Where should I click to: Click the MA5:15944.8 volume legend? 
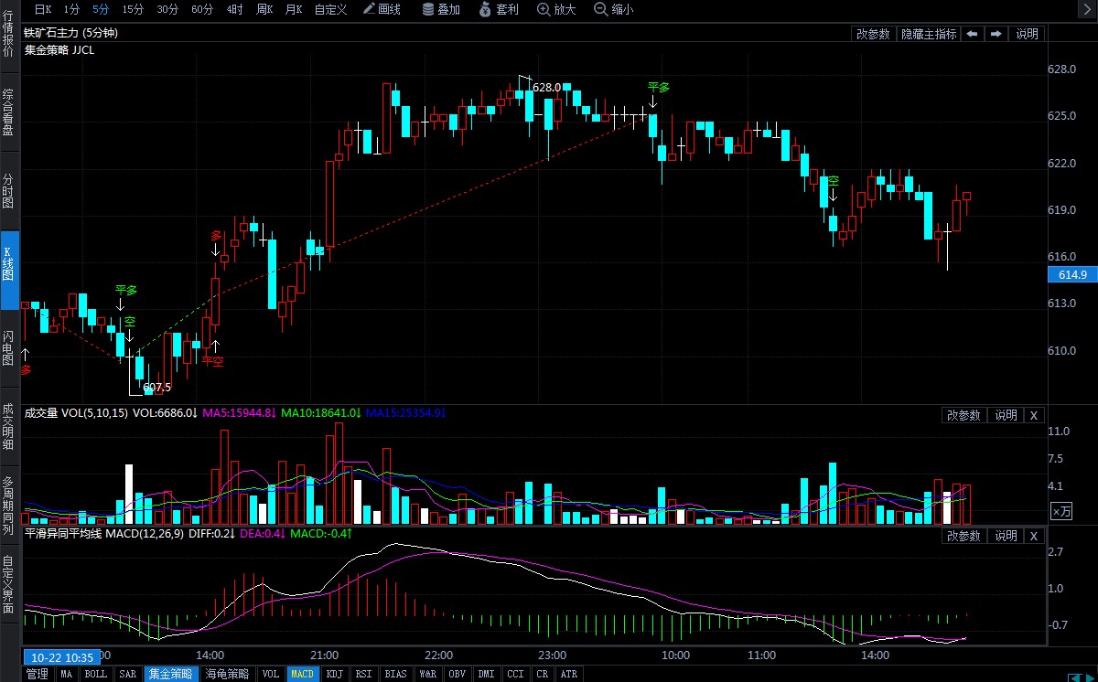239,413
